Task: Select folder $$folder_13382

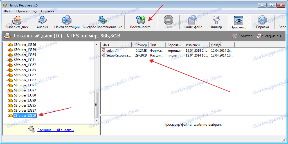Action: coord(25,75)
